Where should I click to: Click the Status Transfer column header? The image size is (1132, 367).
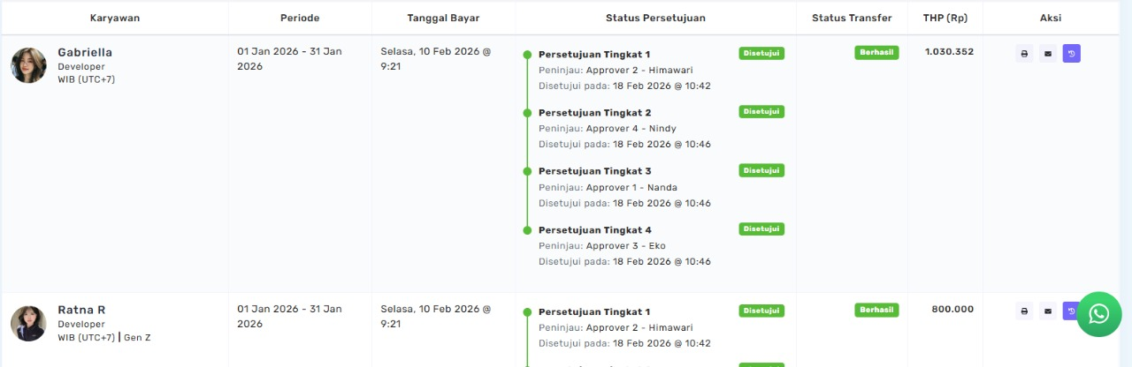point(852,18)
